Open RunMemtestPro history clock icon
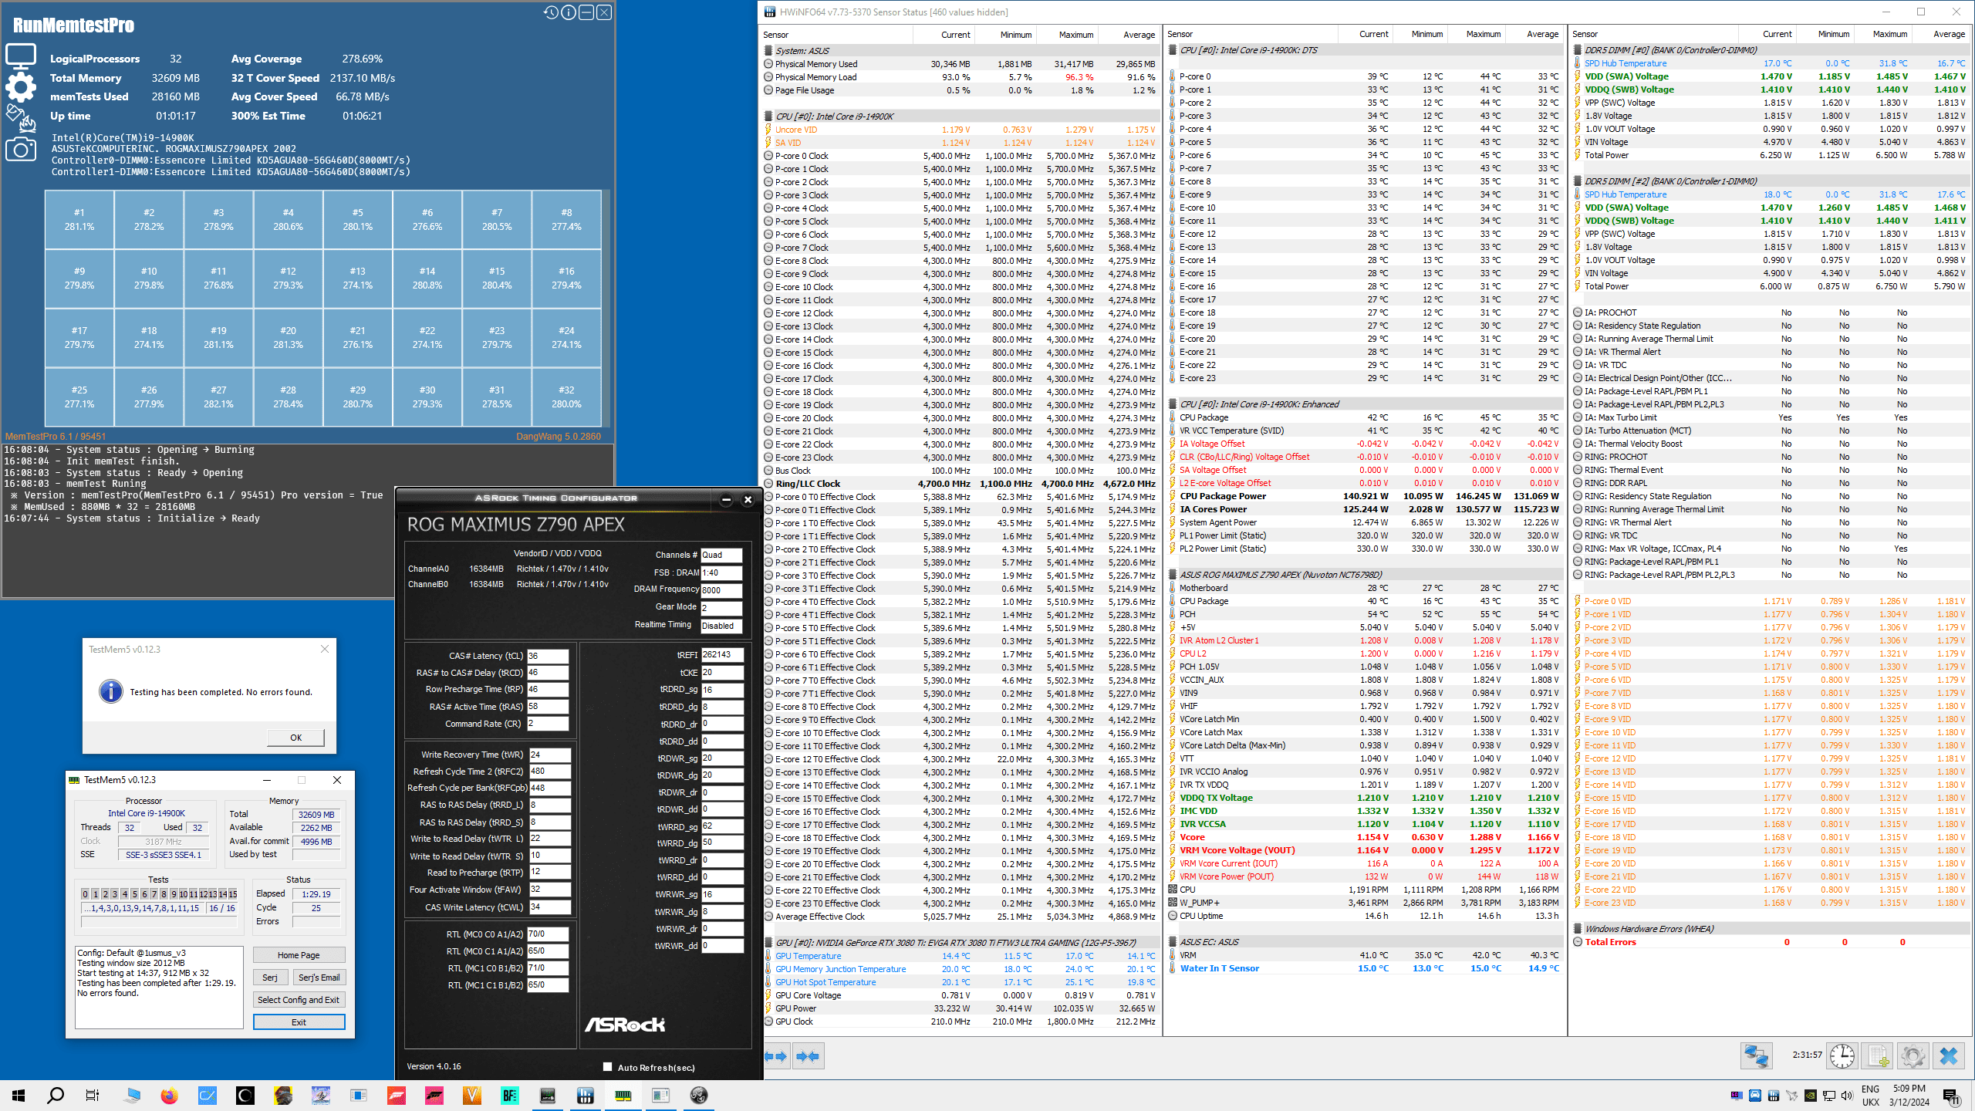 point(550,12)
